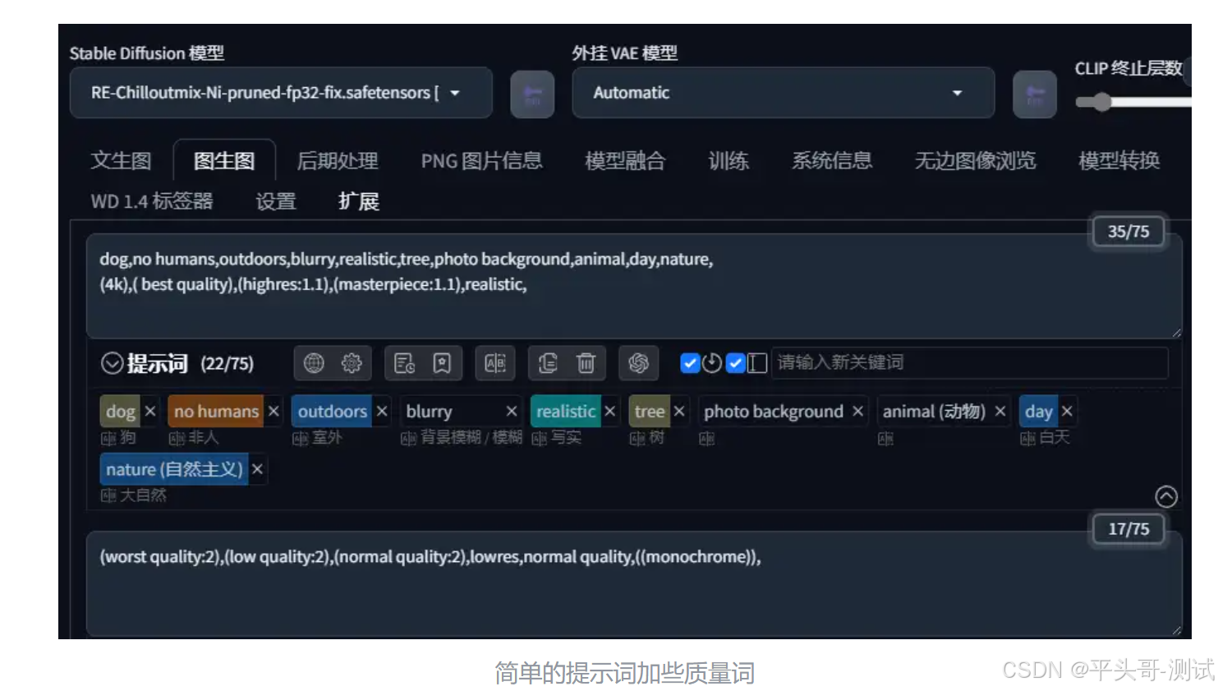The image size is (1218, 691).
Task: Switch to the 文生图 tab
Action: tap(121, 160)
